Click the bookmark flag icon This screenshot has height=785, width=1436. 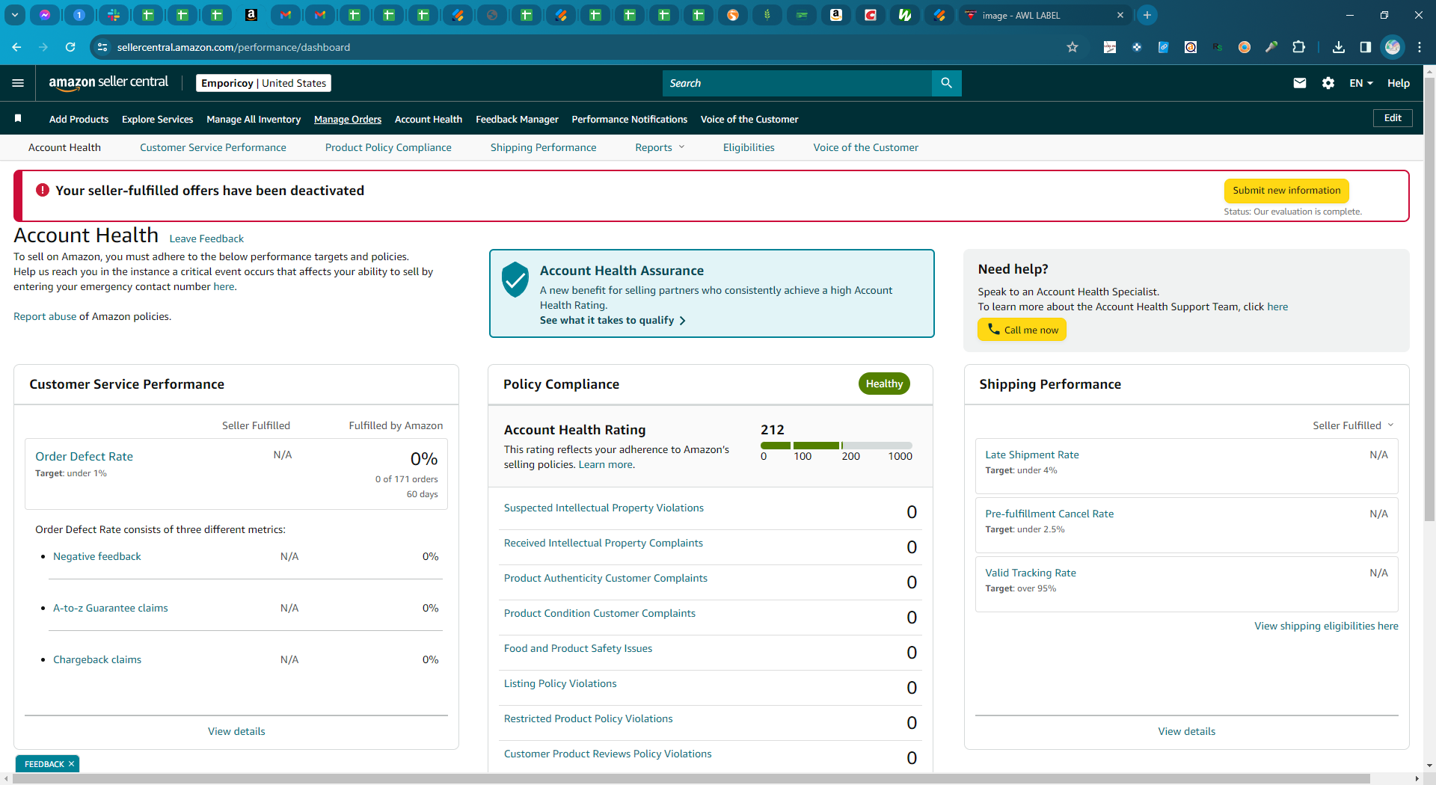(18, 118)
